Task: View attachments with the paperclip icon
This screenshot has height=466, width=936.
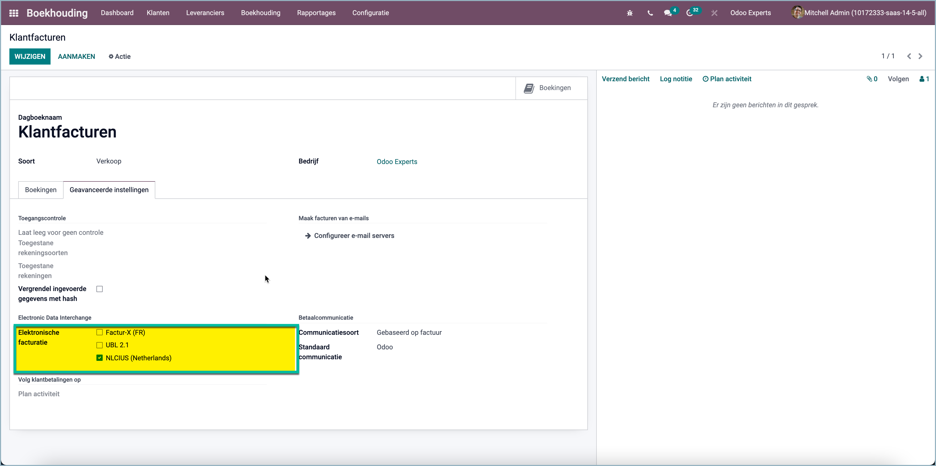Action: [870, 79]
